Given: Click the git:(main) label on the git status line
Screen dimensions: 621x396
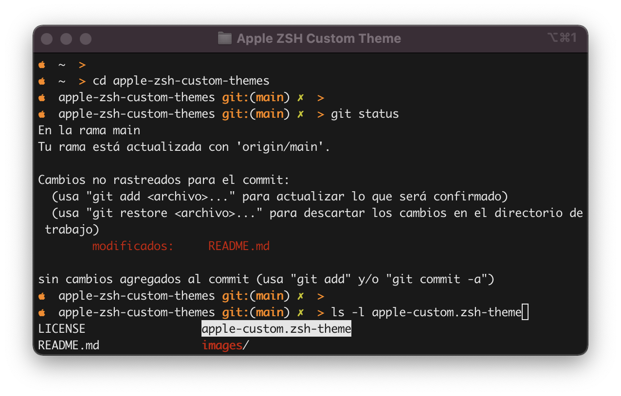Looking at the screenshot, I should point(256,114).
